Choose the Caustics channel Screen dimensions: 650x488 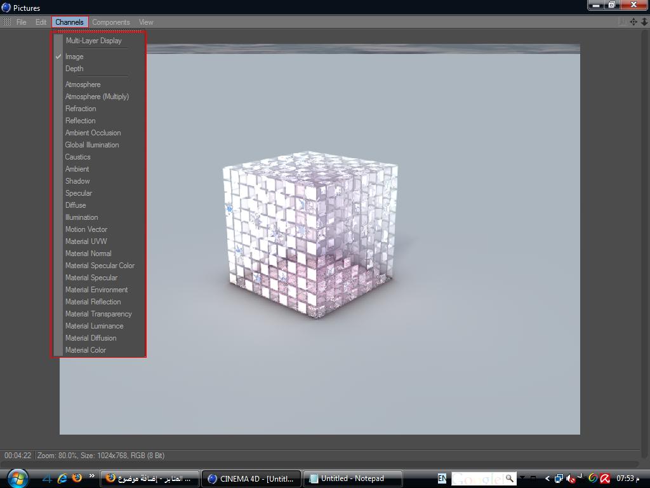click(x=100, y=157)
